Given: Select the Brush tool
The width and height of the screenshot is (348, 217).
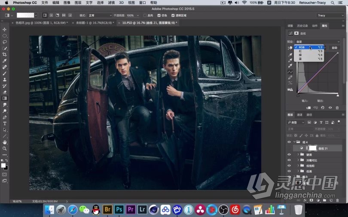Looking at the screenshot, I should click(x=4, y=73).
